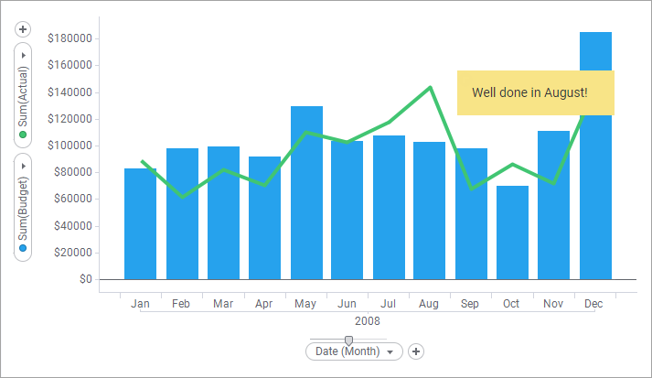The height and width of the screenshot is (378, 652).
Task: Click the blue Sum(Budget) color dot
Action: 24,249
